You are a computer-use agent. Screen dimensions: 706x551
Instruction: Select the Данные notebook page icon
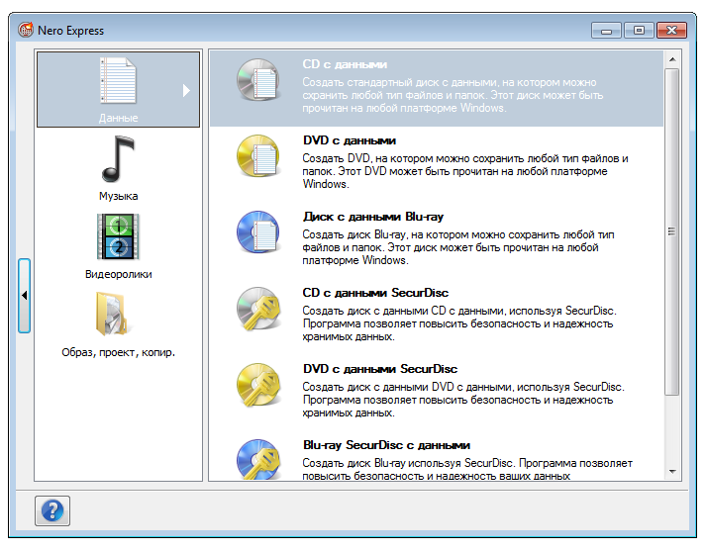click(x=118, y=81)
